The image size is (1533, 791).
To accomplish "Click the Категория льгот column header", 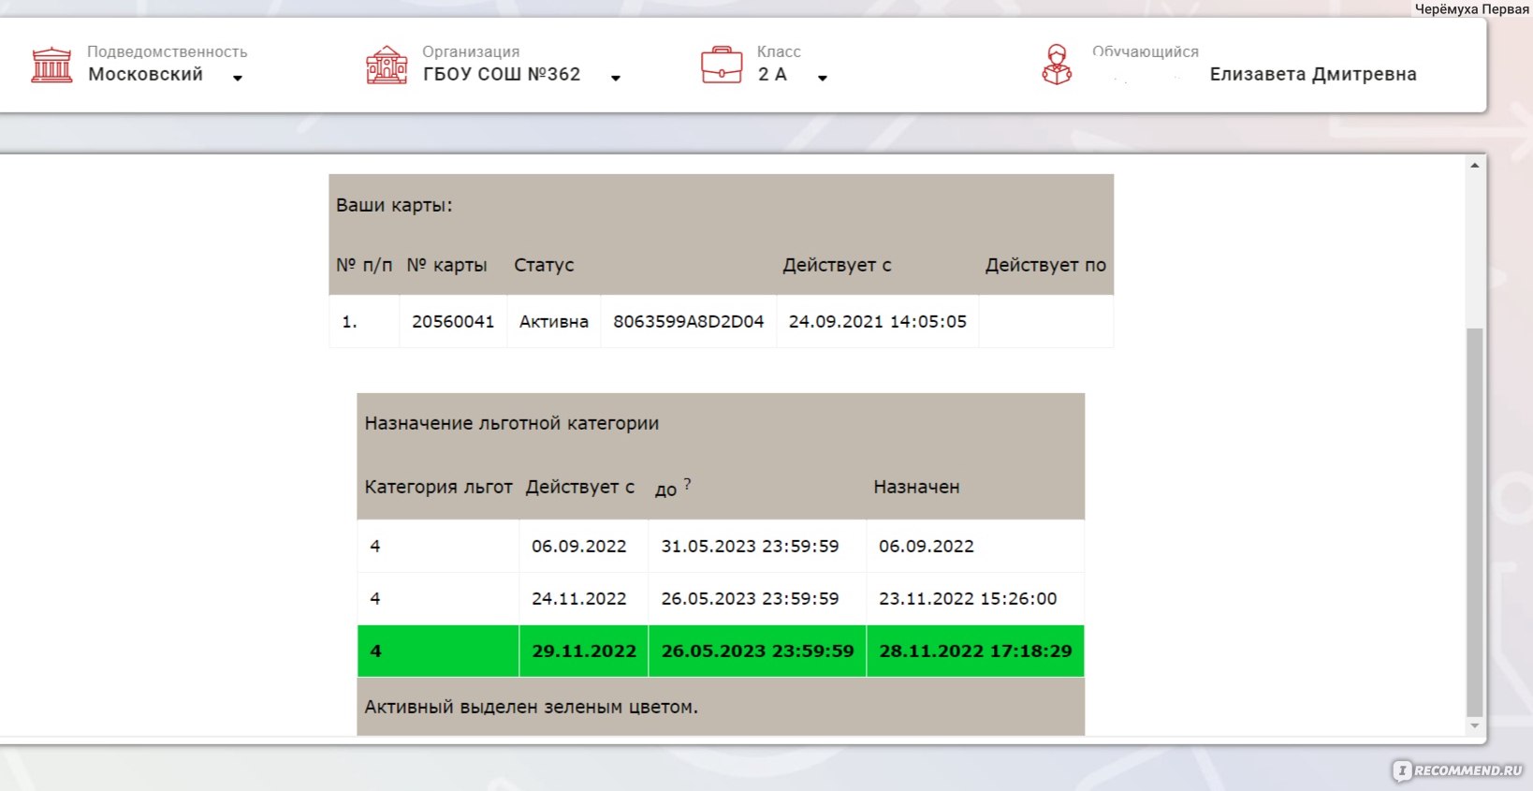I will click(438, 487).
